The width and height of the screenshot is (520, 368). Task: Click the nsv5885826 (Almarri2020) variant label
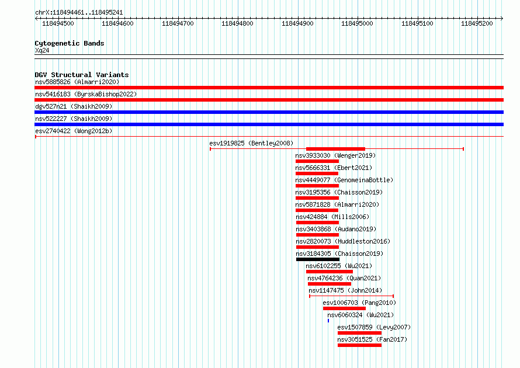click(77, 82)
